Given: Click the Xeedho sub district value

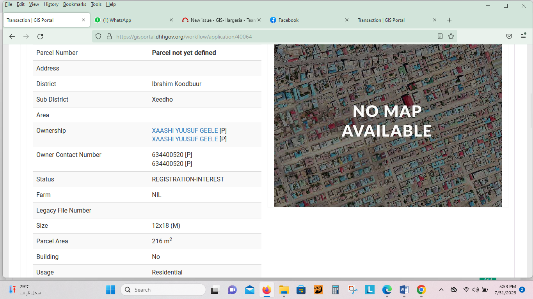Looking at the screenshot, I should (162, 99).
